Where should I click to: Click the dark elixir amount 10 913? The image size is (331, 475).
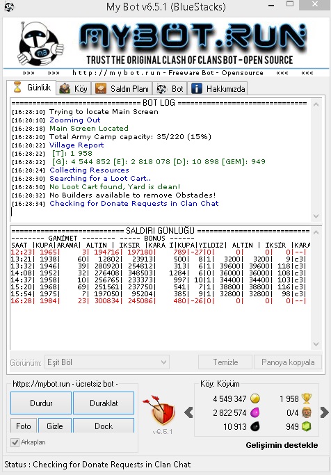click(235, 427)
